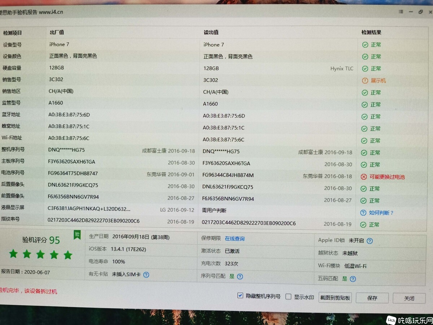Select the Hynix TLC storage label
This screenshot has height=325, width=433.
[x=342, y=69]
